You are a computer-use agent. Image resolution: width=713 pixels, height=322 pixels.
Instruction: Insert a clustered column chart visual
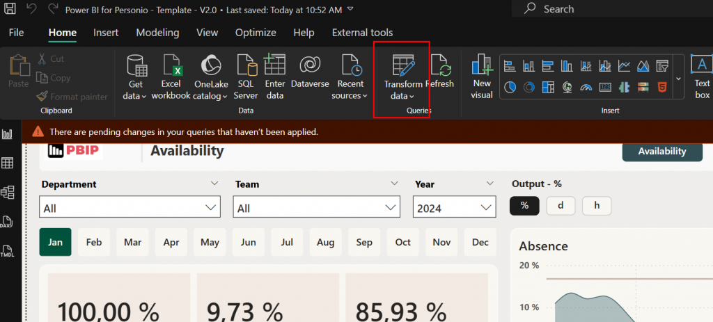567,66
